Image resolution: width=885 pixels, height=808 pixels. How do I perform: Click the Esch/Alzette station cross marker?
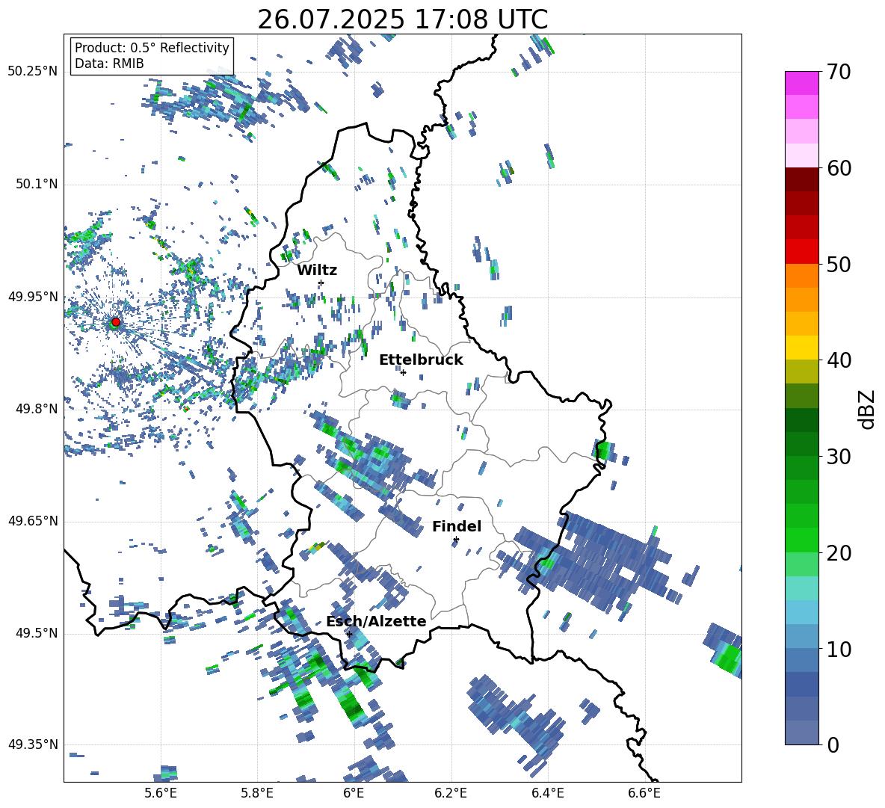click(x=349, y=634)
